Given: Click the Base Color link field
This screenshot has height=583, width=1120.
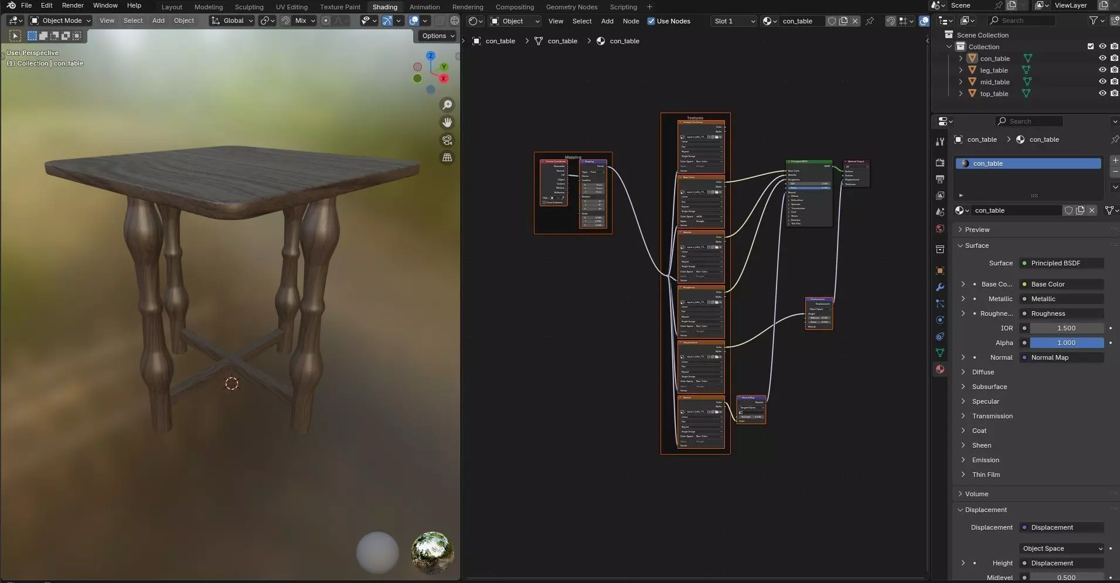Looking at the screenshot, I should (1062, 284).
